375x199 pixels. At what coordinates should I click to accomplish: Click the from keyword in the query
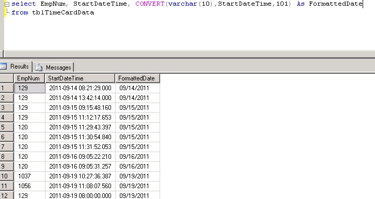tap(20, 12)
